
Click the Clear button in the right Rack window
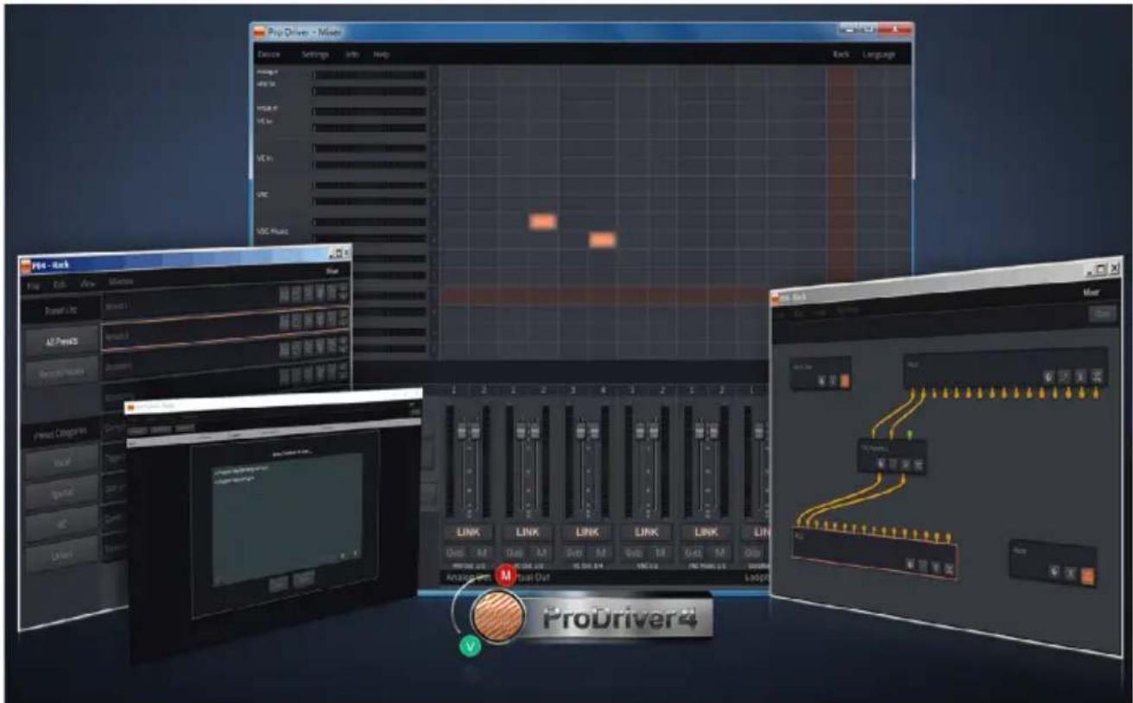(1103, 314)
